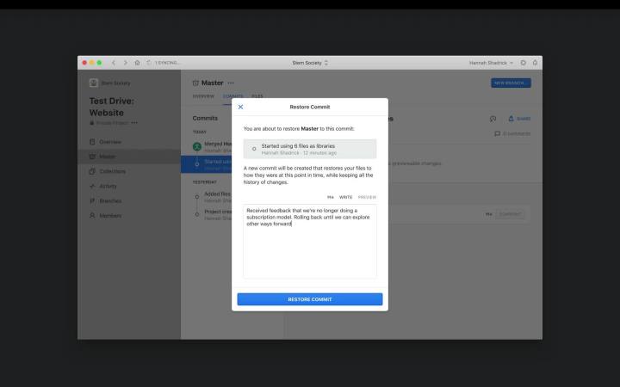Click the branch icon left of Master heading
The width and height of the screenshot is (620, 387).
[x=195, y=83]
